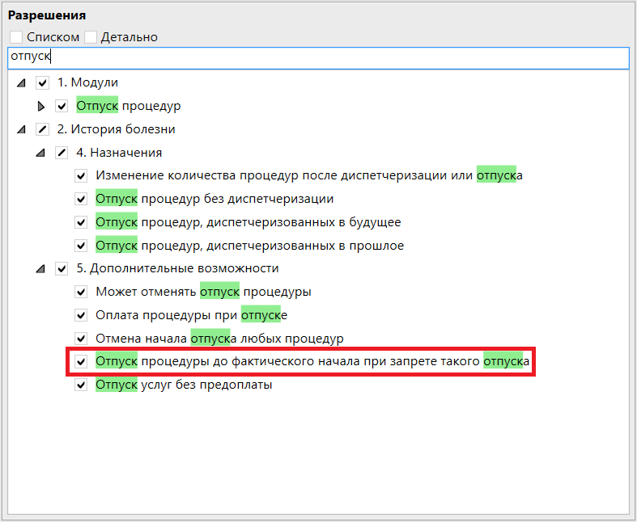Enable the Детально view checkbox
Viewport: 637px width, 522px height.
pyautogui.click(x=91, y=37)
